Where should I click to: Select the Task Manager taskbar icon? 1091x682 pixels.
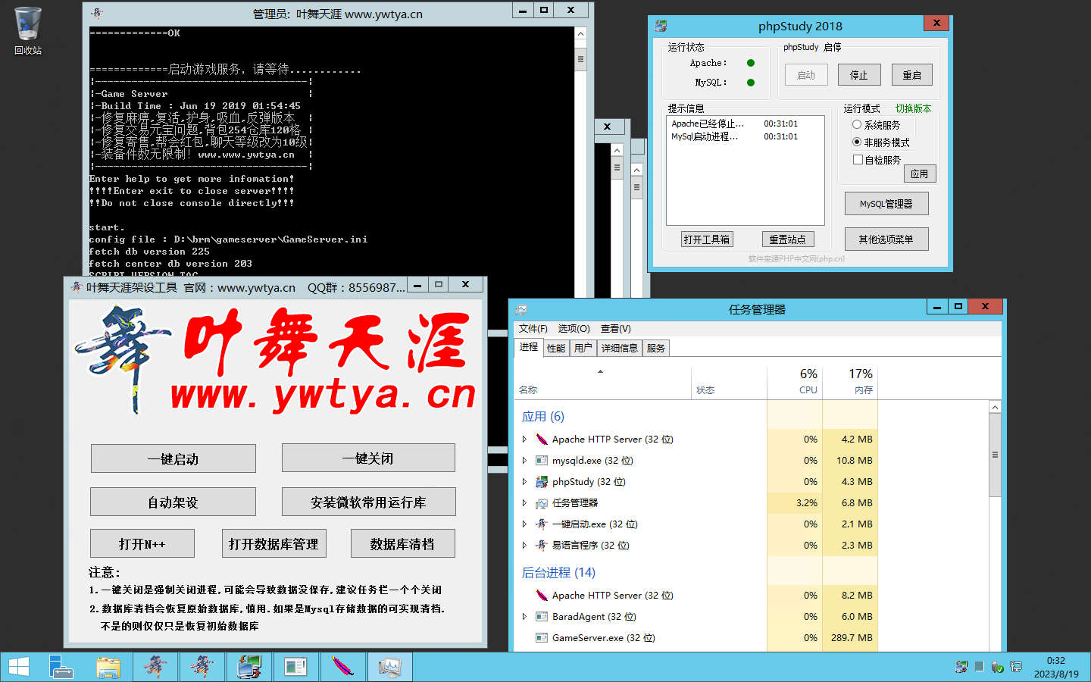pos(389,667)
